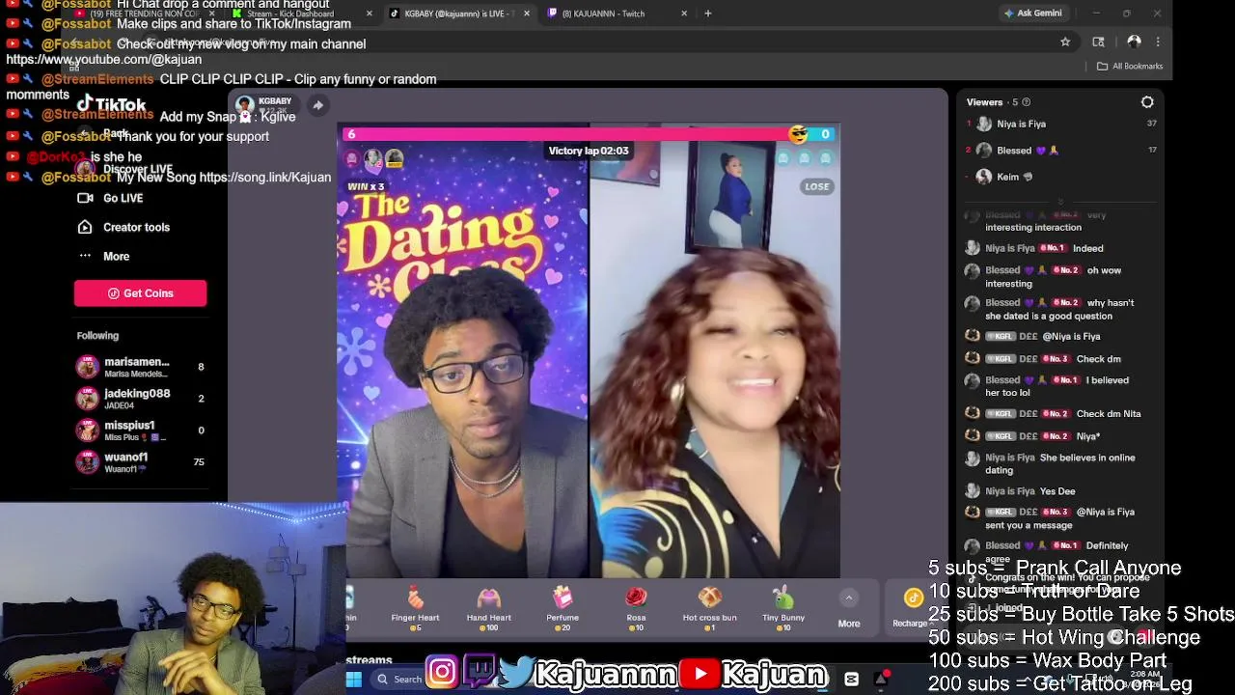The height and width of the screenshot is (695, 1235).
Task: Send the Perfume gift
Action: [563, 608]
